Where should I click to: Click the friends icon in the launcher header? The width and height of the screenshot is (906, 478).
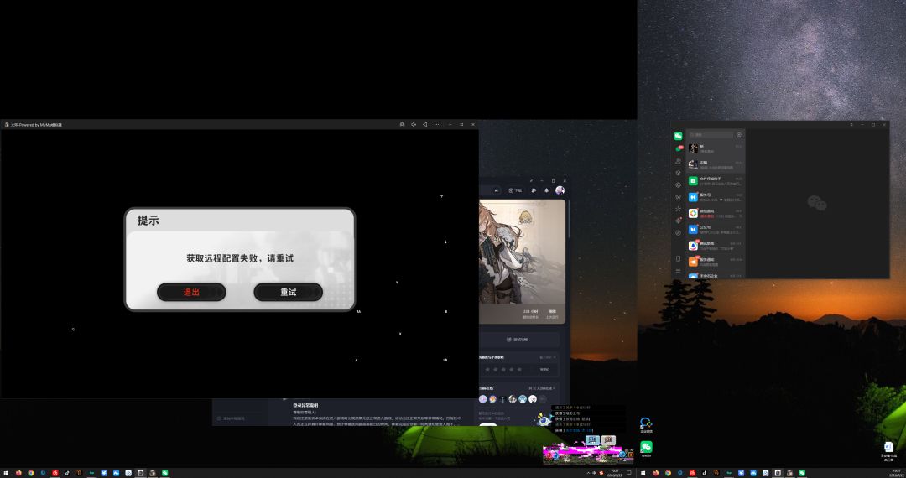[x=534, y=190]
